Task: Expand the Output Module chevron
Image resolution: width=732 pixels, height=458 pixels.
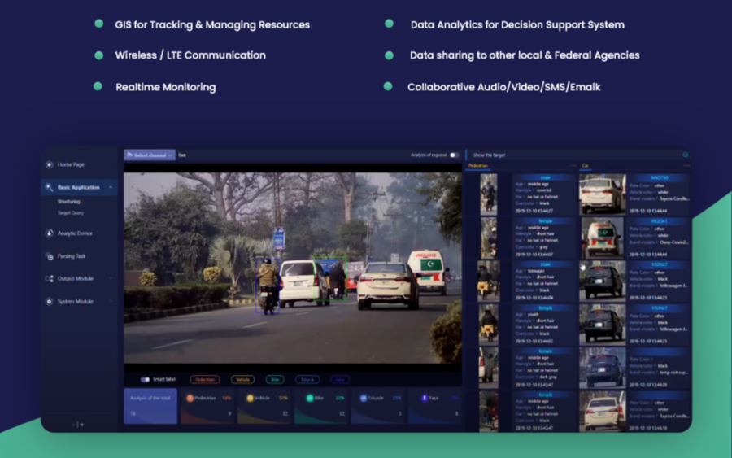Action: coord(111,279)
